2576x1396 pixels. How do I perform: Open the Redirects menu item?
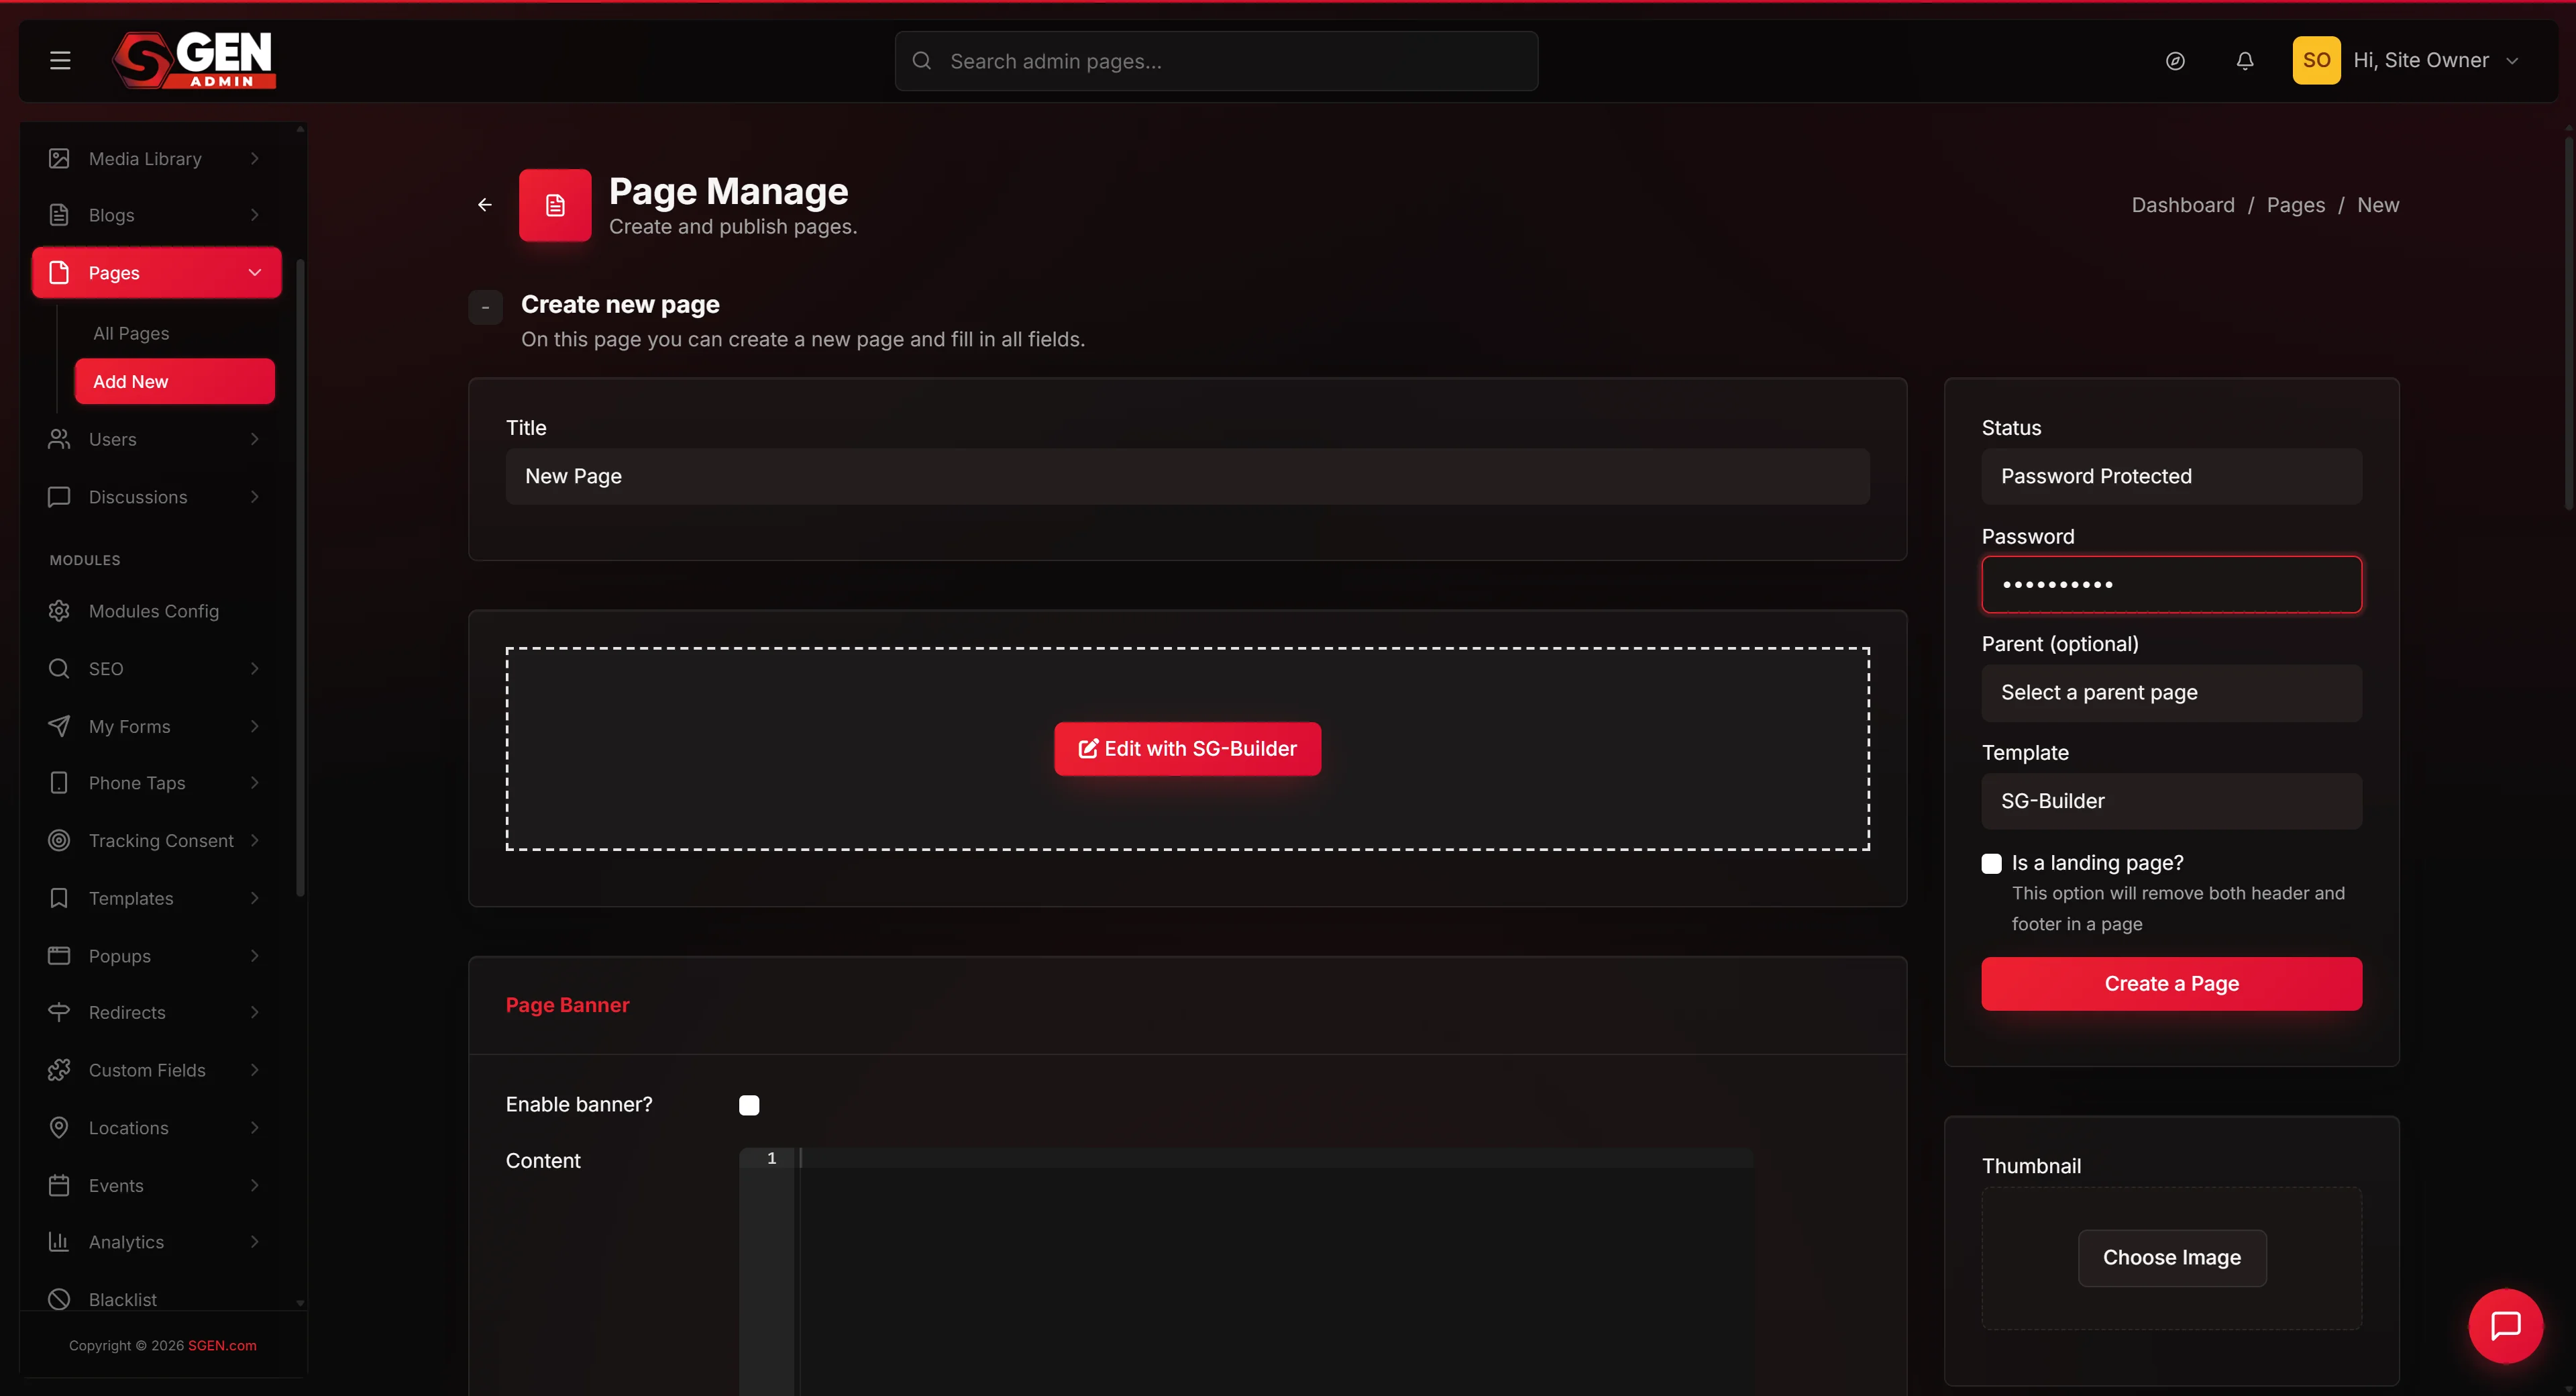pyautogui.click(x=156, y=1013)
